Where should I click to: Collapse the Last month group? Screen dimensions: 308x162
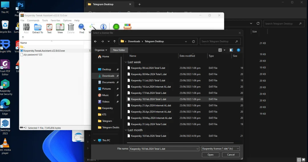coord(126,130)
